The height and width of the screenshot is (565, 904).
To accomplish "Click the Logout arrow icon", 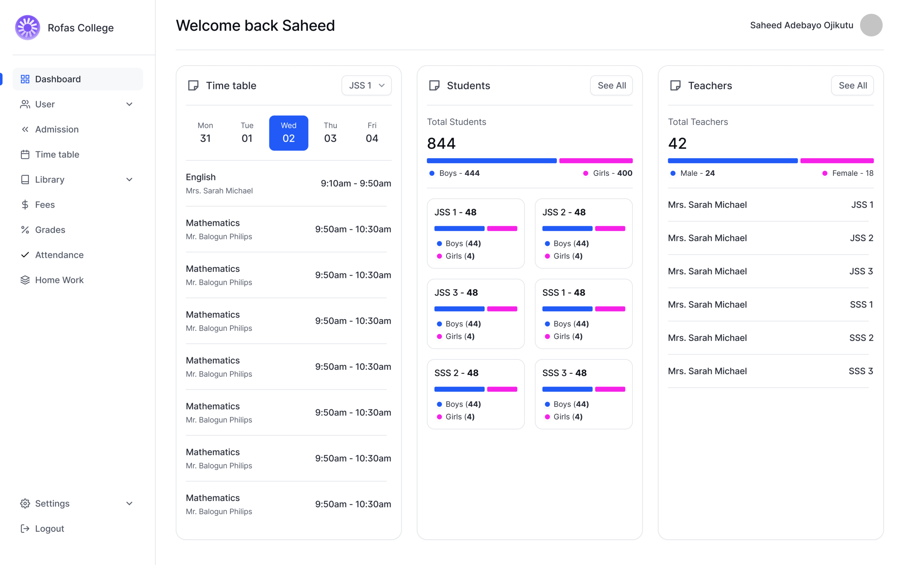I will 25,528.
